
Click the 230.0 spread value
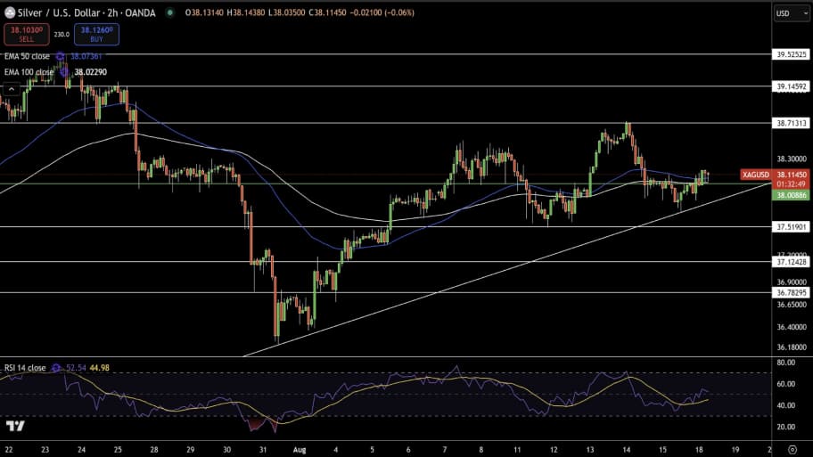(62, 34)
